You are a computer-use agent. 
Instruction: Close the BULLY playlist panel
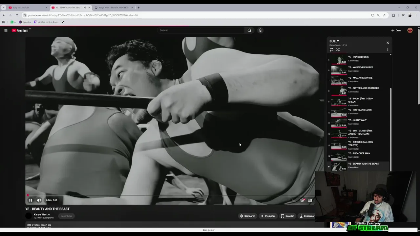click(388, 43)
